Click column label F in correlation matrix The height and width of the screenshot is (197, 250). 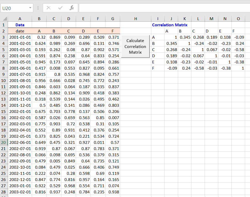(x=238, y=31)
